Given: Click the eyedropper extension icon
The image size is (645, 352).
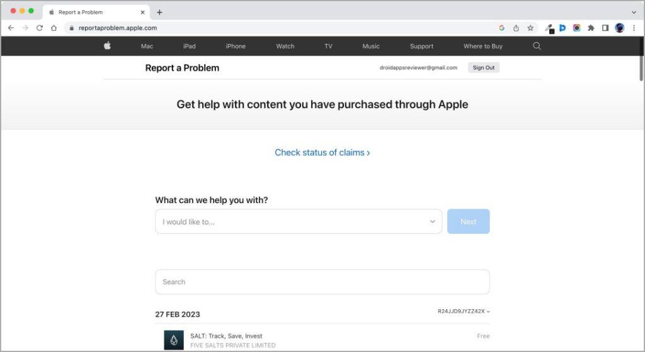Looking at the screenshot, I should (x=549, y=28).
